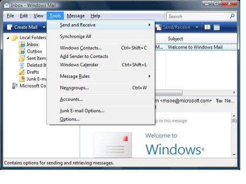Click the Microsoft Communities server icon

(15, 86)
